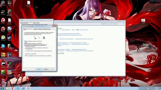The width and height of the screenshot is (161, 90).
Task: Open the Enhancements tab in Microphone Properties
Action: pos(40,29)
